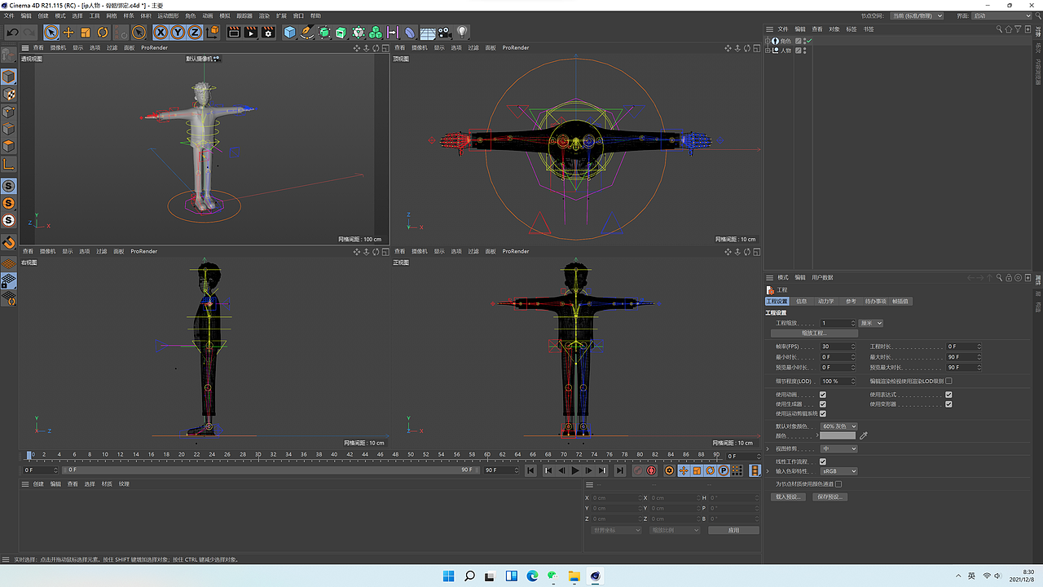Expand the 视图修剪 section arrow
1043x587 pixels.
pos(767,448)
